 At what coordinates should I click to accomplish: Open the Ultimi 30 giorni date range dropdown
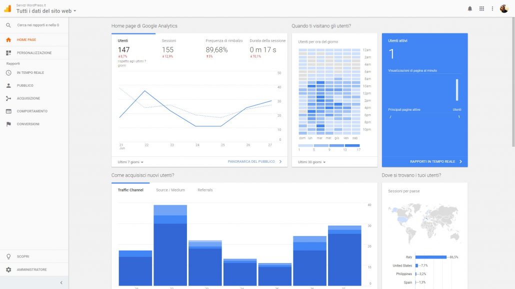click(311, 162)
